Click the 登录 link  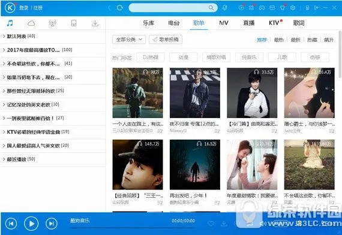[23, 8]
